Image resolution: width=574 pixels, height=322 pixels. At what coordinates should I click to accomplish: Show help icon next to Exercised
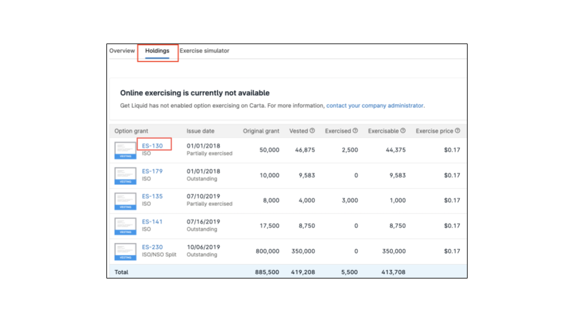click(355, 131)
